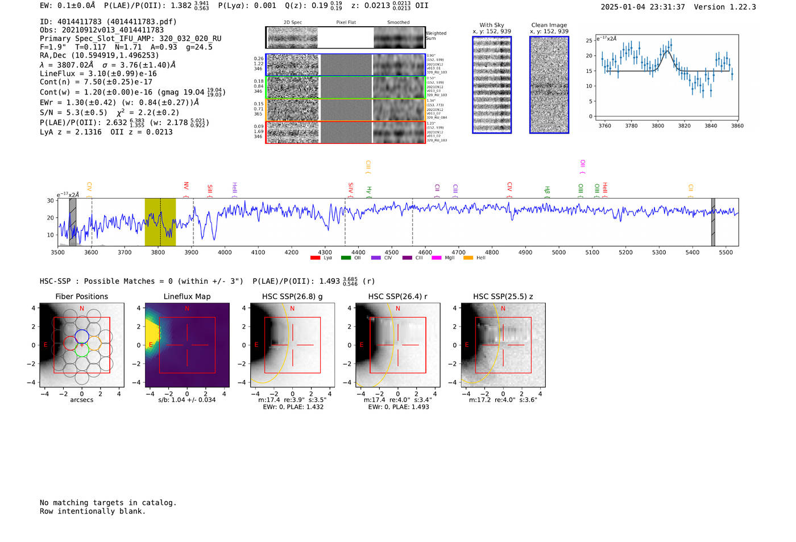Click the ID: 4014411783 line
Screen dimensions: 796x542
click(108, 22)
